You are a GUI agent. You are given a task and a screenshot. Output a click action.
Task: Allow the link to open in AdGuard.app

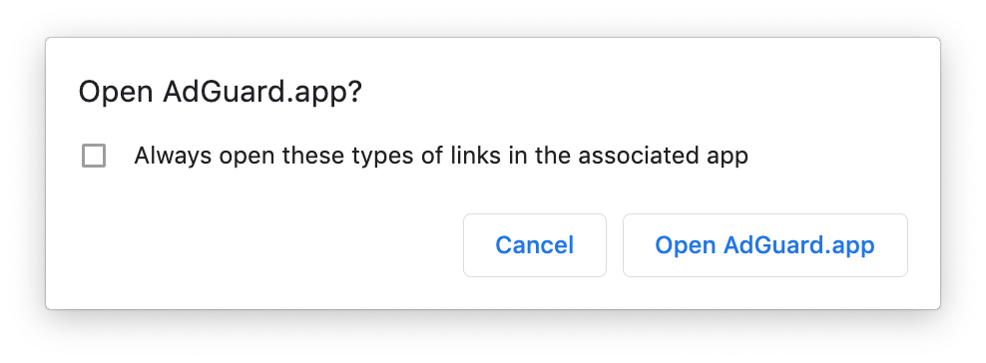point(764,245)
